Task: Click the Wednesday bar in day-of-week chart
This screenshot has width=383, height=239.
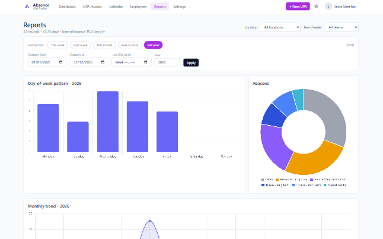Action: 108,122
